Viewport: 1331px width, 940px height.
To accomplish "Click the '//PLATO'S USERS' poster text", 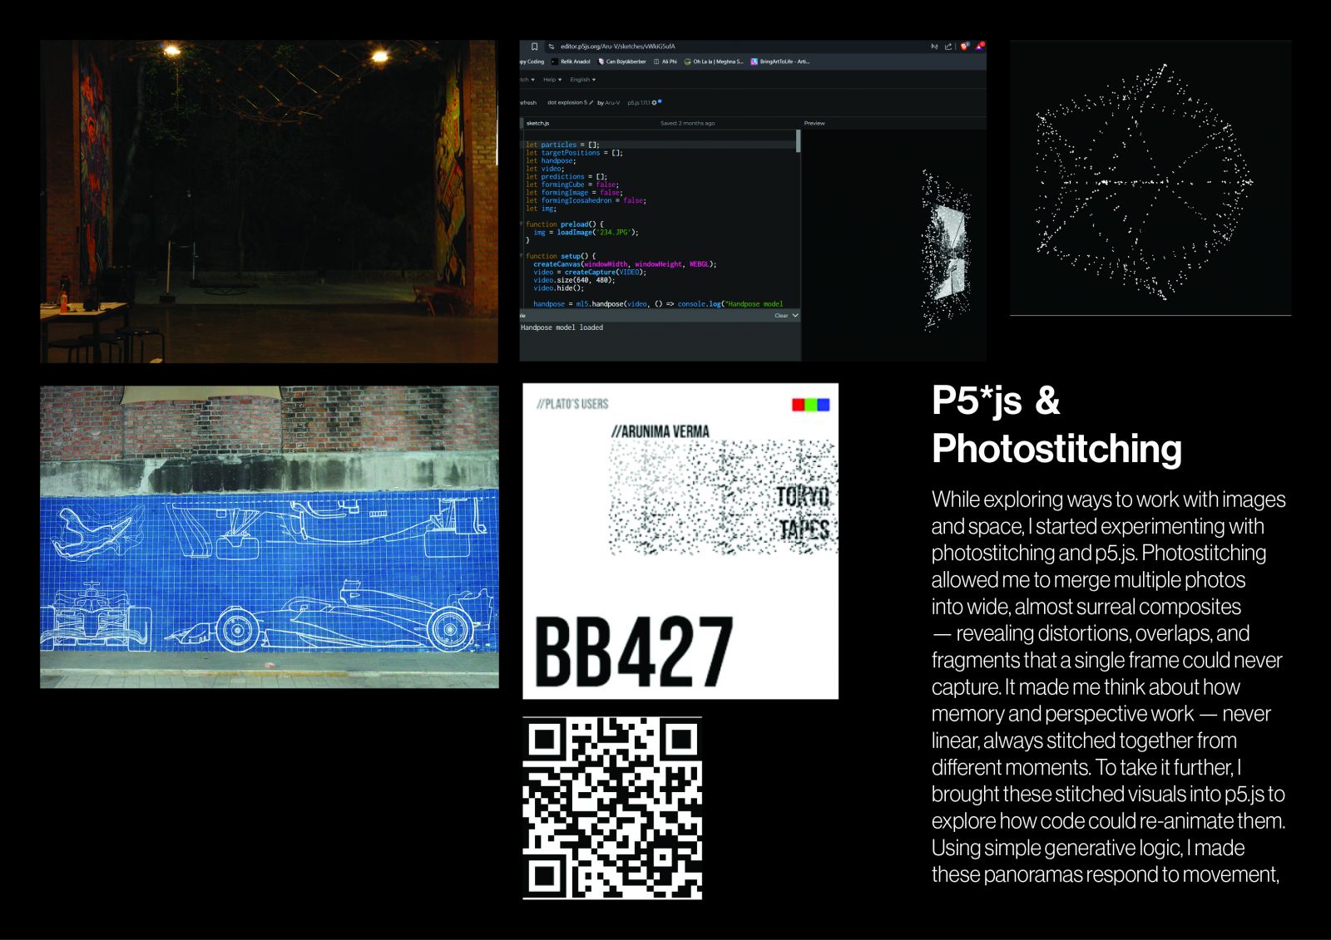I will [572, 404].
